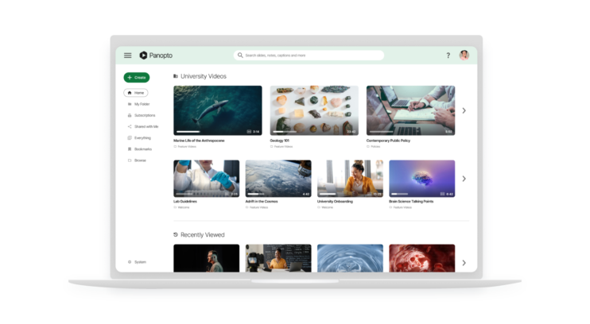Open the Brain Science Talking Points thumbnail
Viewport: 590px width, 324px height.
[x=421, y=178]
